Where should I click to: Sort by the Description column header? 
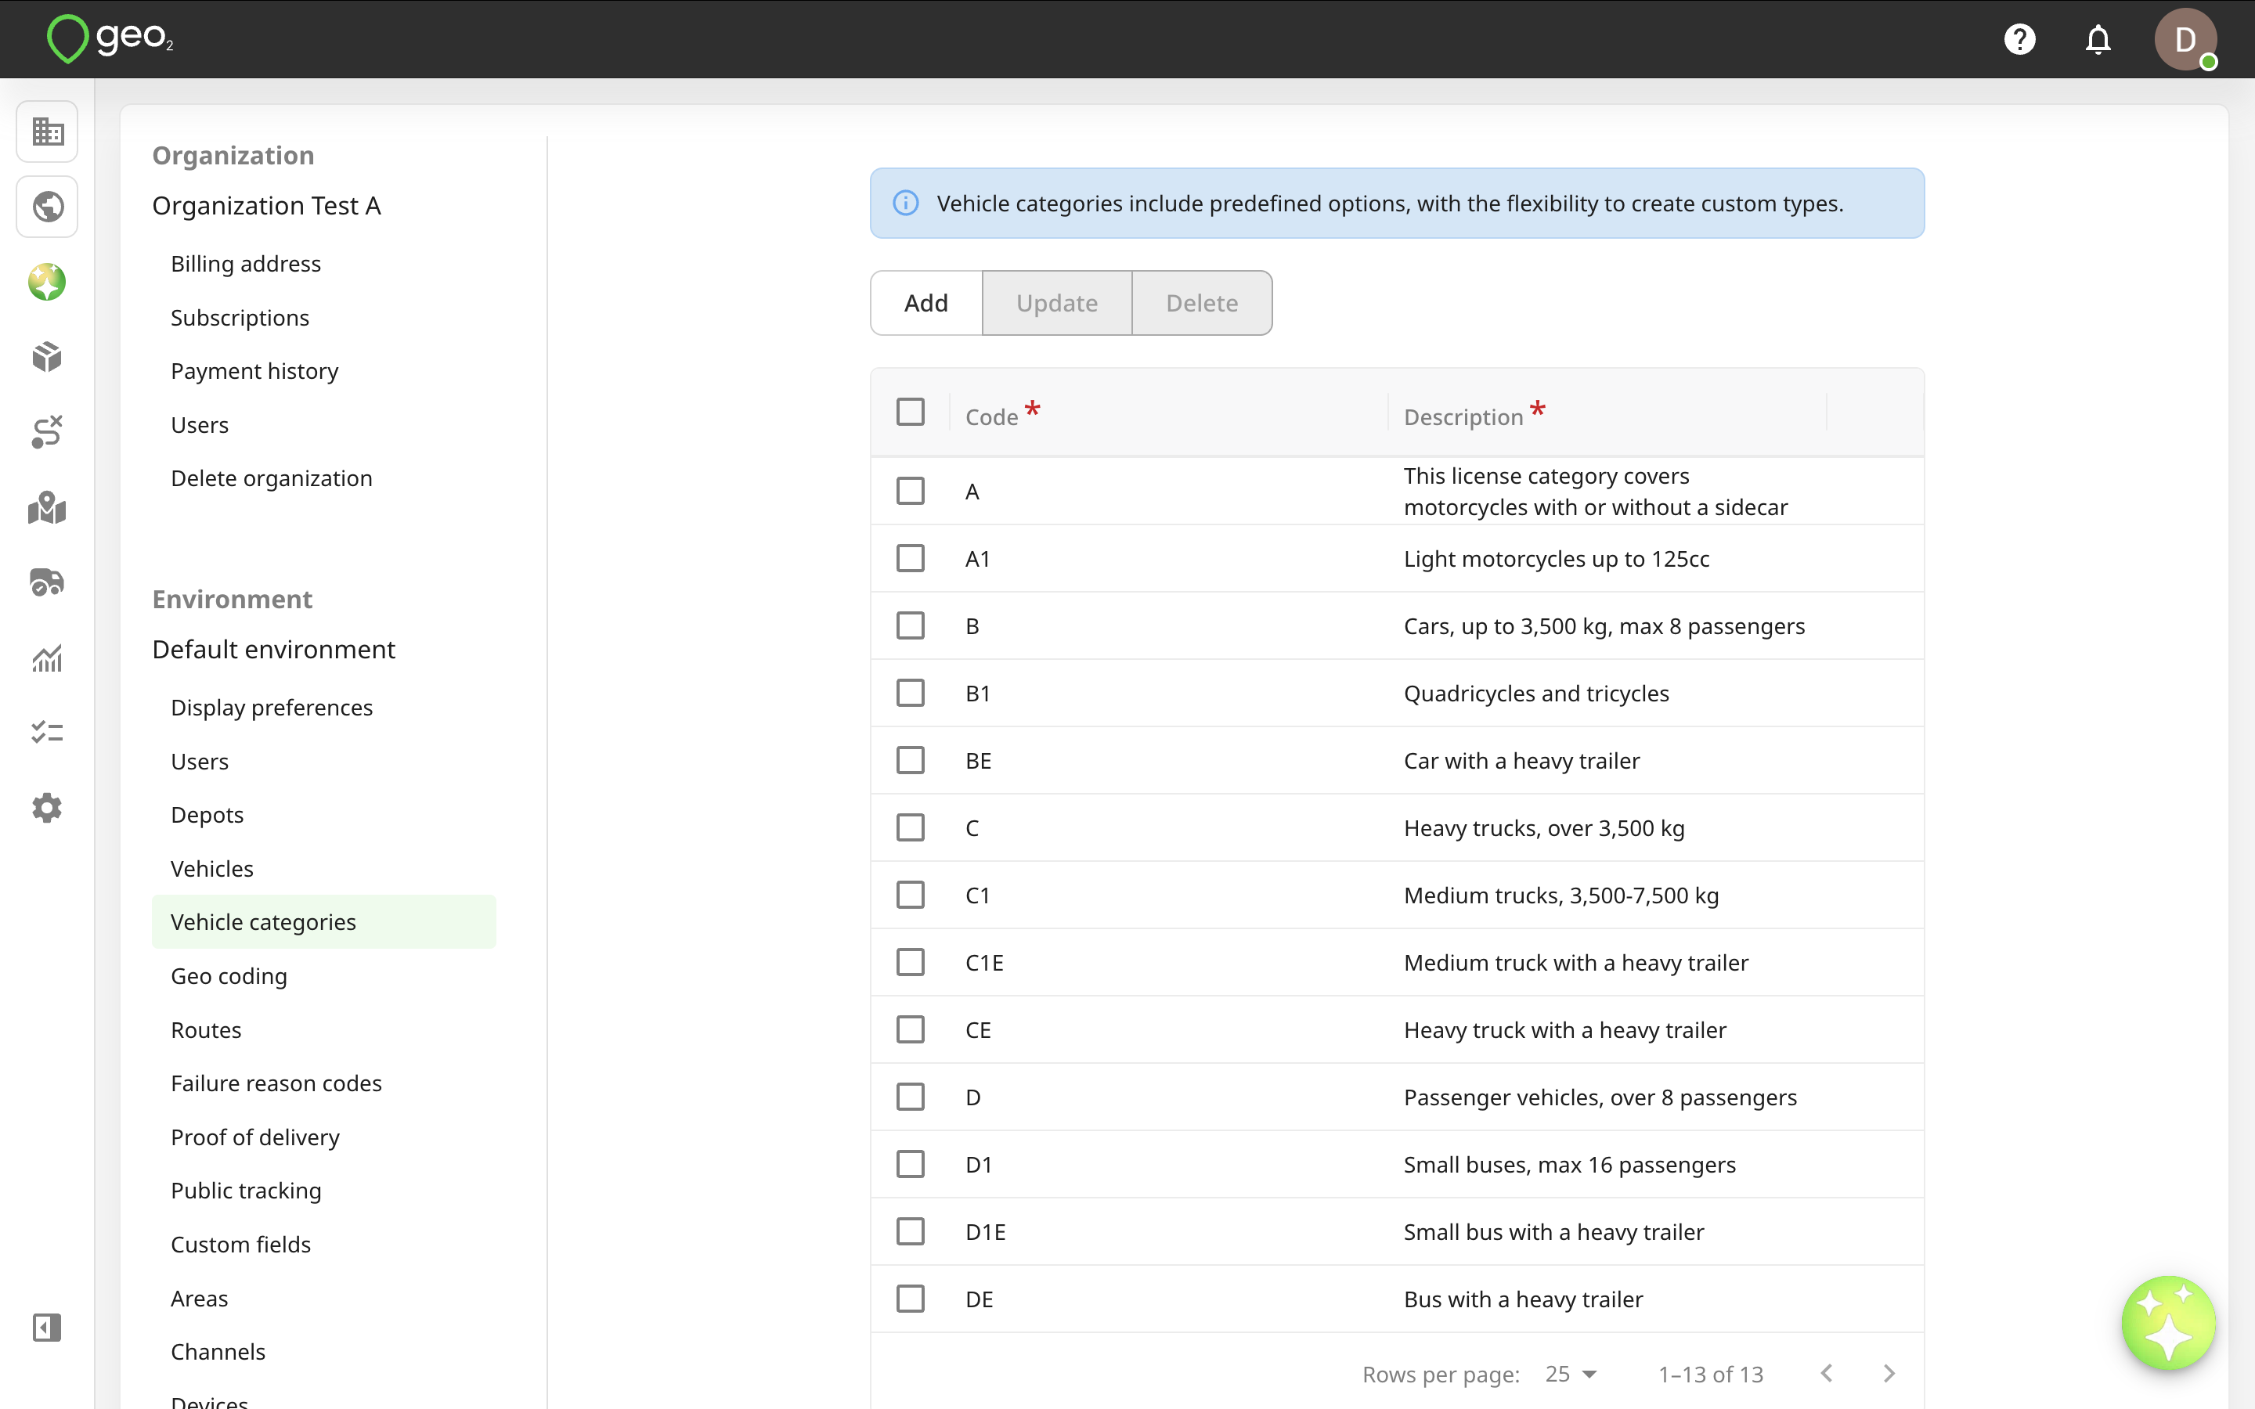[1463, 416]
